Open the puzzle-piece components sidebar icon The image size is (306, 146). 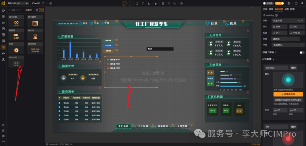click(x=3, y=10)
